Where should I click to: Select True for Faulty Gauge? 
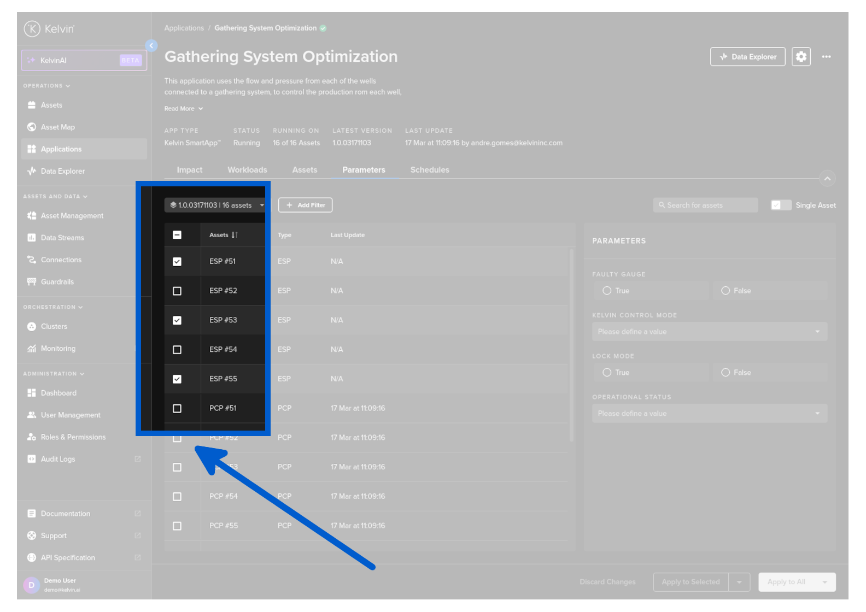(607, 291)
